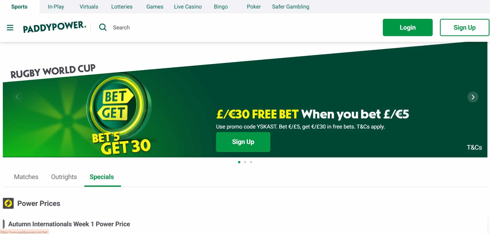Open the banner T&Cs link
Viewport: 490px width, 234px height.
[474, 147]
